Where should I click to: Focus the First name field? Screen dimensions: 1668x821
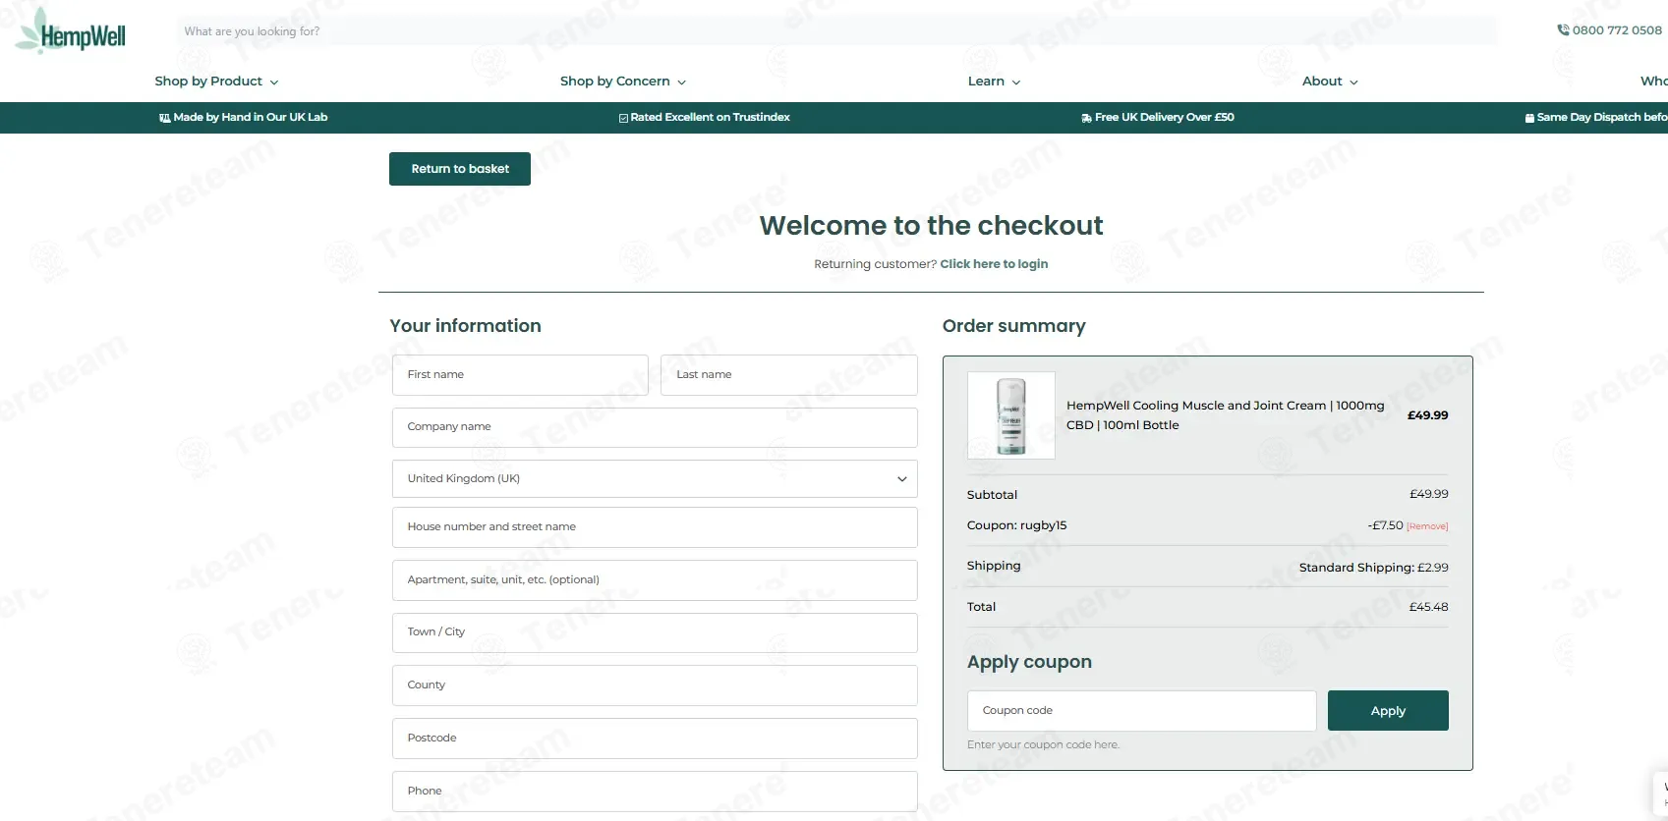(x=520, y=375)
